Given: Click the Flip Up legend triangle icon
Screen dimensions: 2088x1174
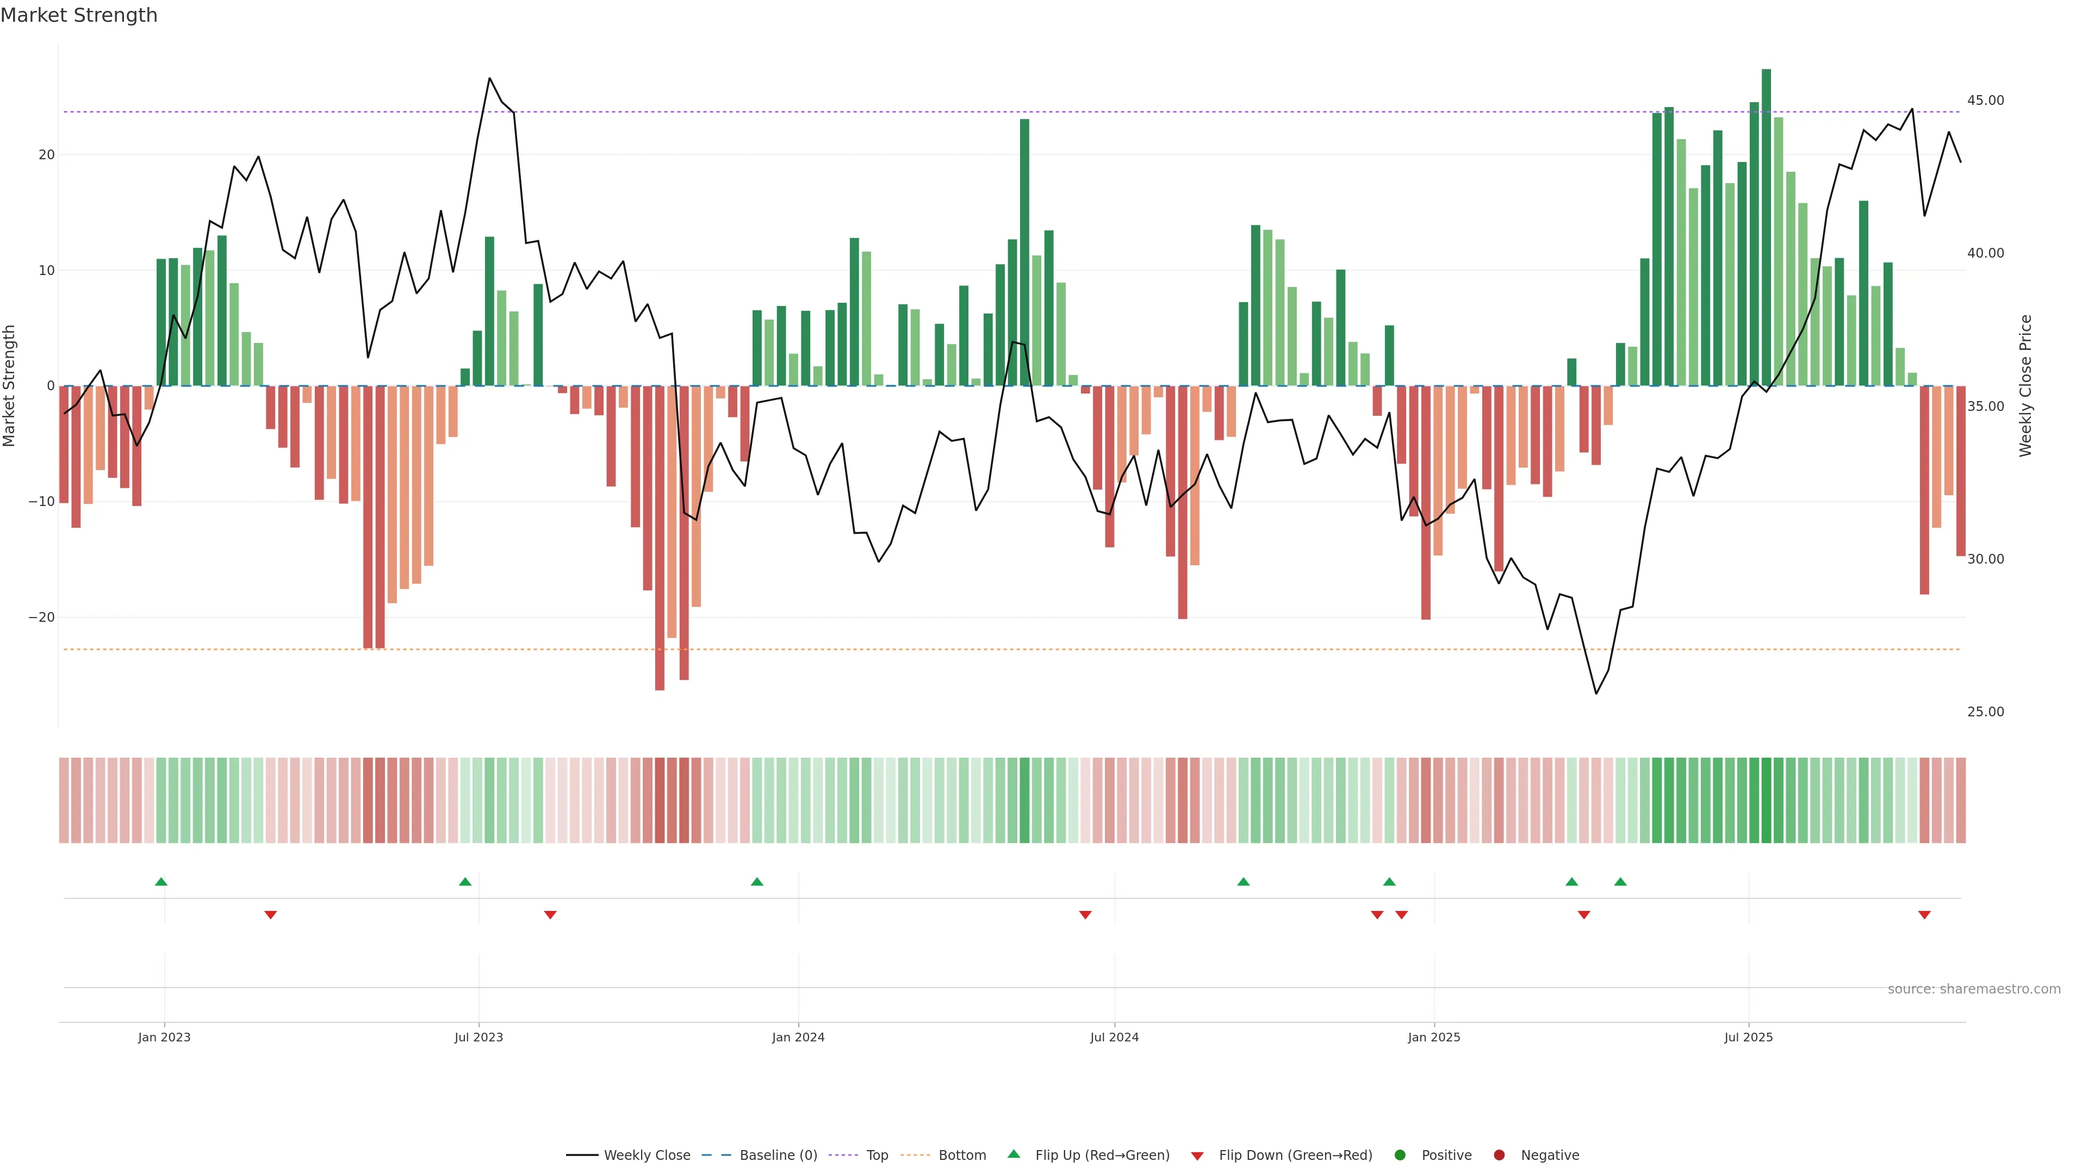Looking at the screenshot, I should tap(1013, 1154).
